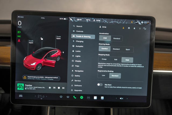Viewport: 172px width, 115px height.
Task: Favorite the song Peaches with star icon
Action: (50, 88)
